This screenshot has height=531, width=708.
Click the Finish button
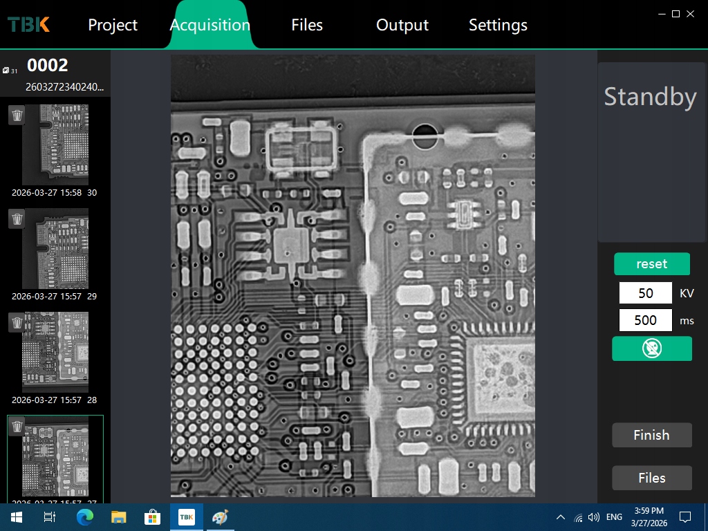[x=651, y=435]
